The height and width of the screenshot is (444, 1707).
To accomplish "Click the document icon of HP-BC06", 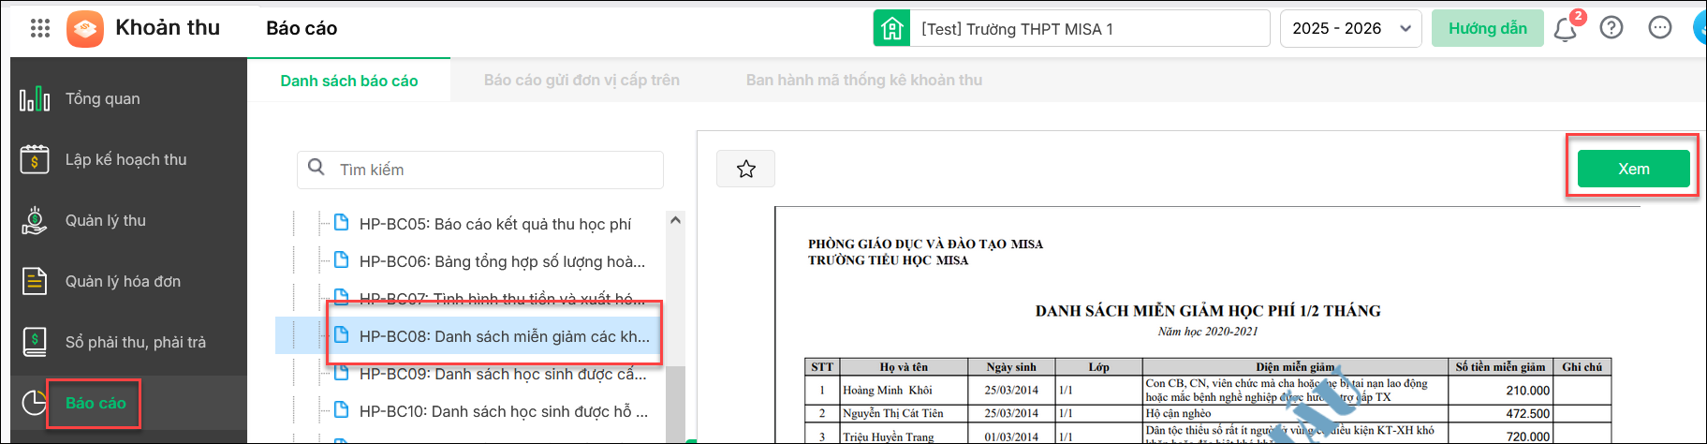I will (342, 259).
